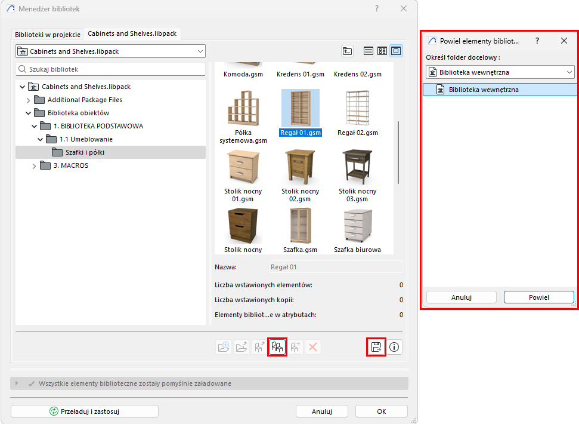Click the red X delete icon

(x=313, y=347)
